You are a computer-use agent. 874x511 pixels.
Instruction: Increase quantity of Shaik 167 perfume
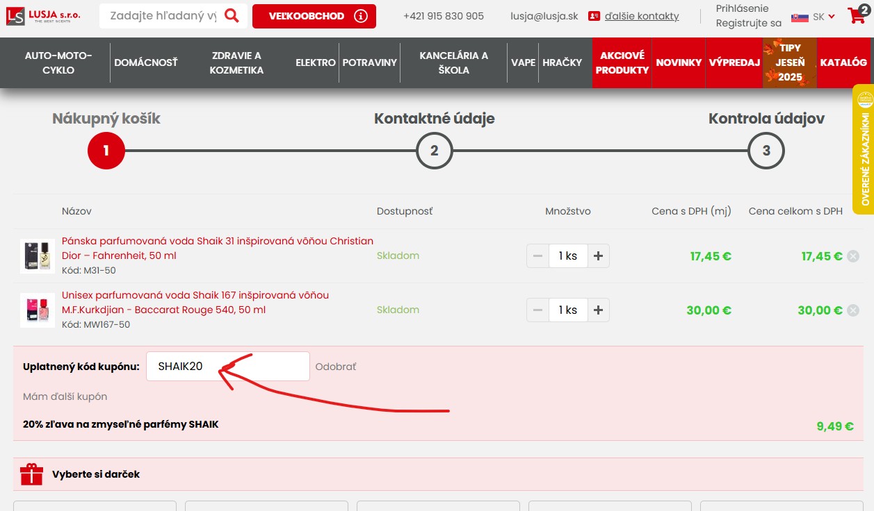point(598,310)
